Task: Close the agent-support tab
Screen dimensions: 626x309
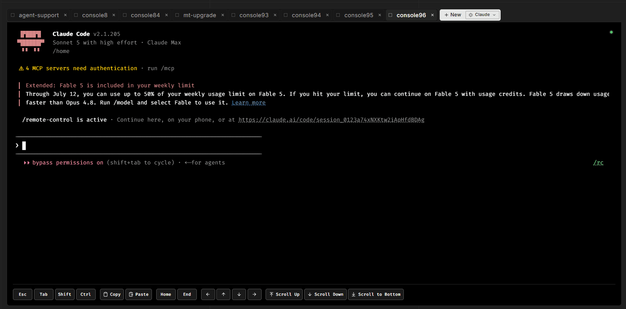Action: [x=65, y=15]
